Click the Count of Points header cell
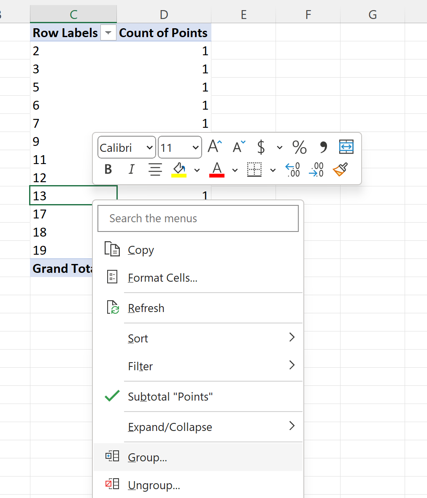 pyautogui.click(x=164, y=32)
